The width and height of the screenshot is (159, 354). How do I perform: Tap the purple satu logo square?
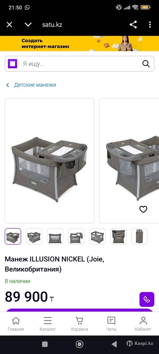(x=12, y=63)
